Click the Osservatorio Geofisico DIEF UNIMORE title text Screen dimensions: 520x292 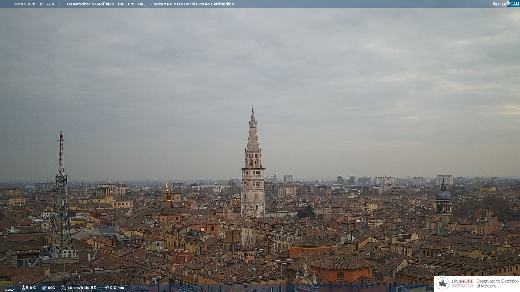pos(150,4)
